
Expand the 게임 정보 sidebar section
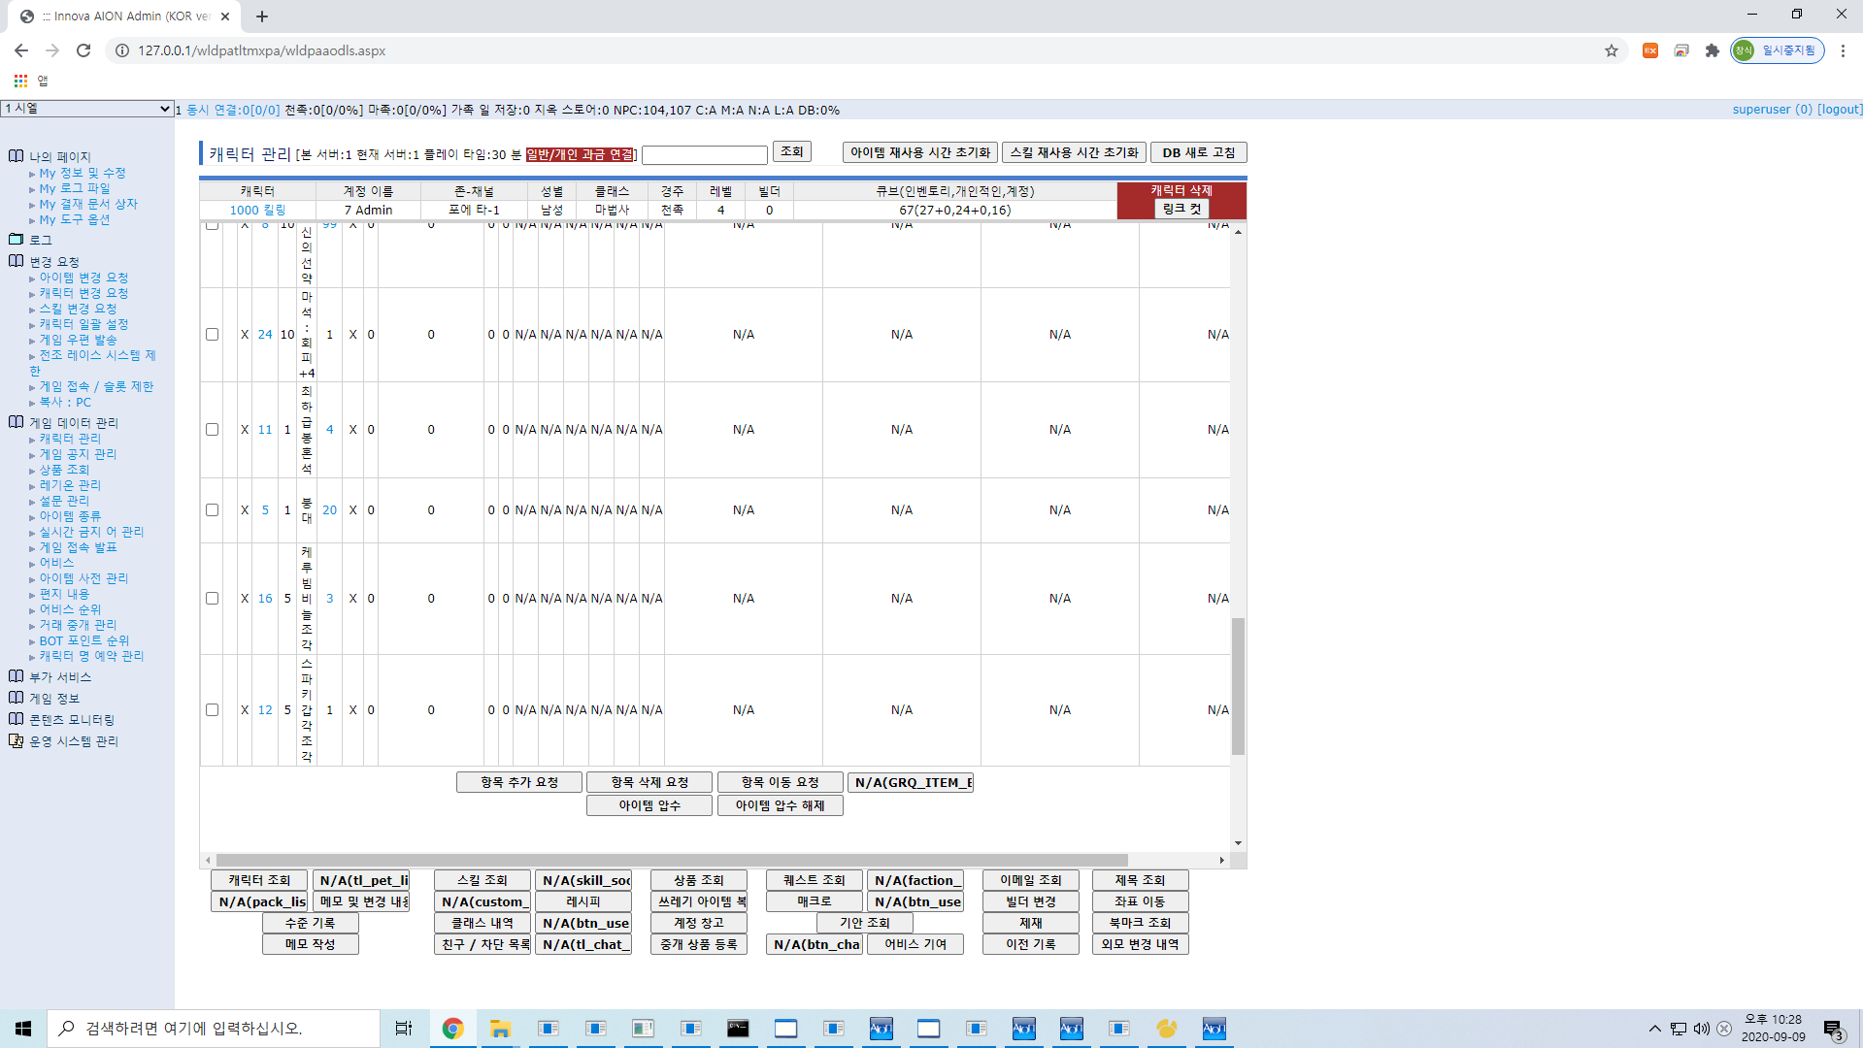point(54,699)
